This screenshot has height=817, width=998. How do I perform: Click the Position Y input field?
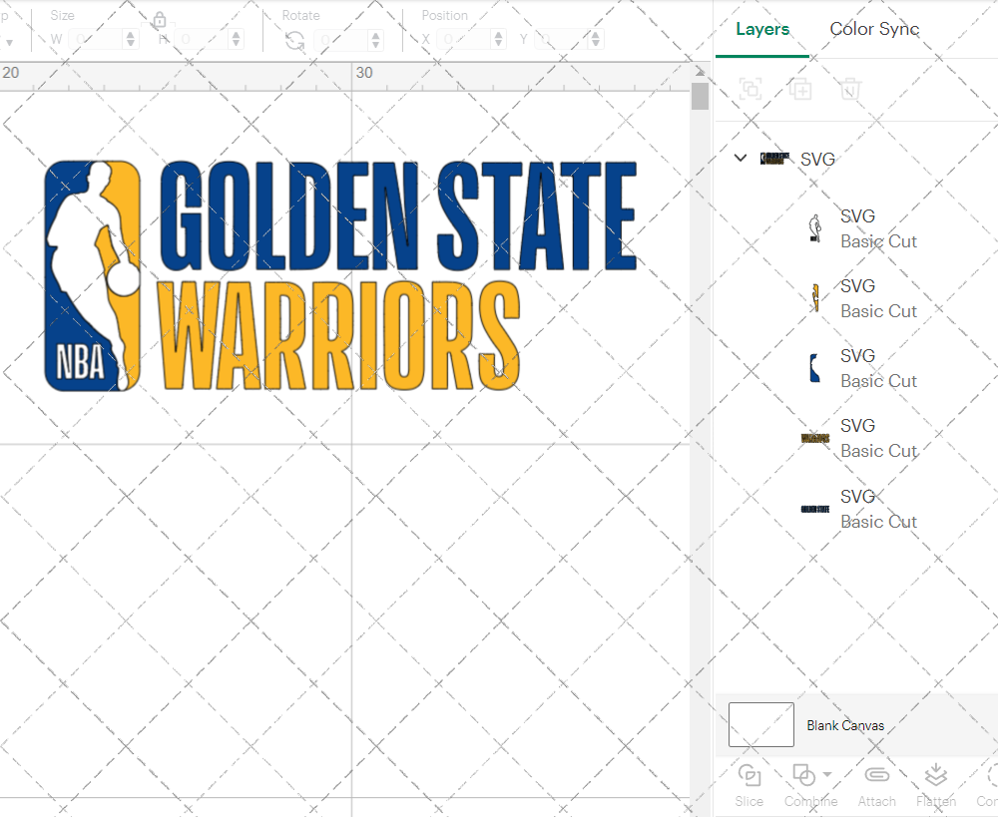point(562,40)
